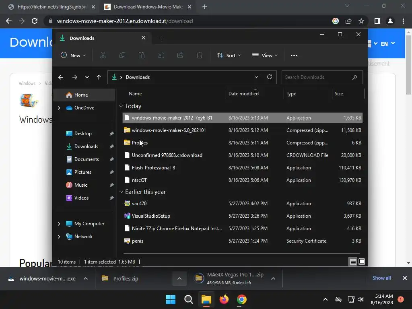Click the Share icon in Explorer toolbar
Image resolution: width=412 pixels, height=309 pixels.
(x=180, y=56)
